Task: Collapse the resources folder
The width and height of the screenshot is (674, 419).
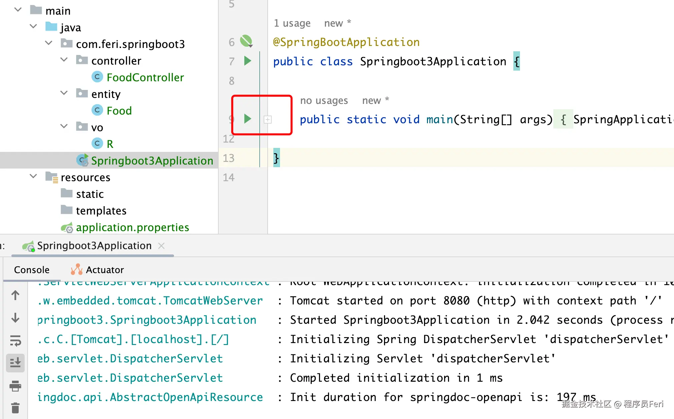Action: 33,177
